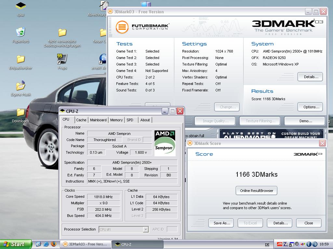Open the Start menu
This screenshot has width=333, height=249.
[x=16, y=244]
